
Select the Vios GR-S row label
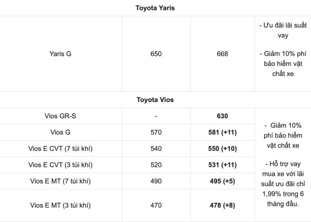tap(60, 116)
